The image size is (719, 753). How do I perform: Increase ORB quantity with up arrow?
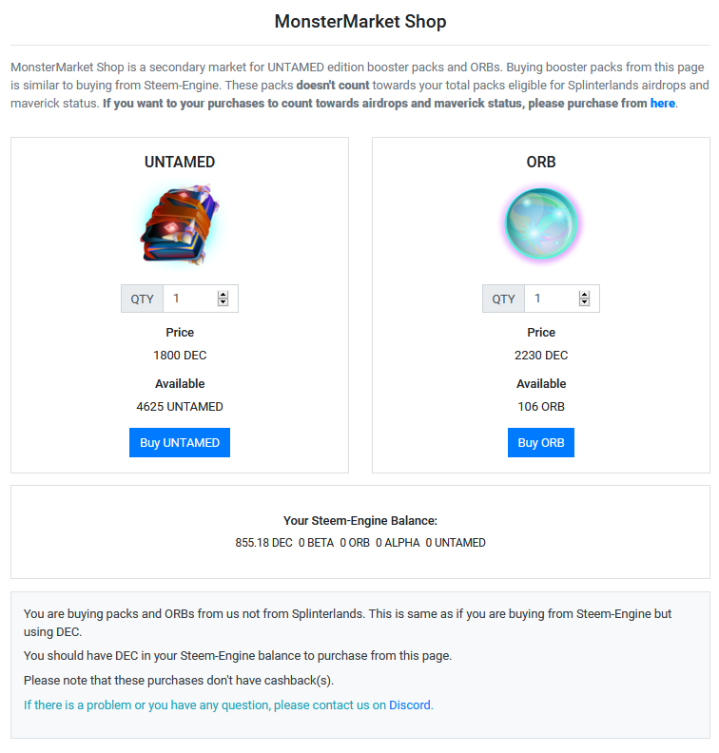584,295
